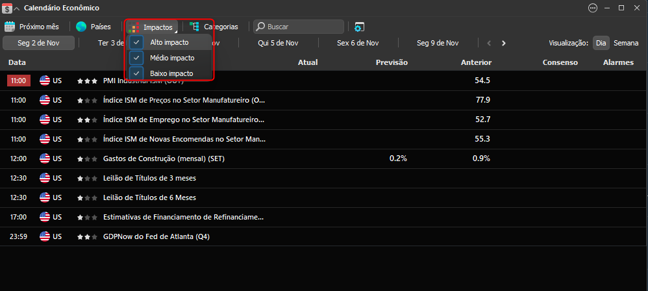Click star rating on ISM de Emprego row
Image resolution: width=648 pixels, height=291 pixels.
tap(87, 120)
